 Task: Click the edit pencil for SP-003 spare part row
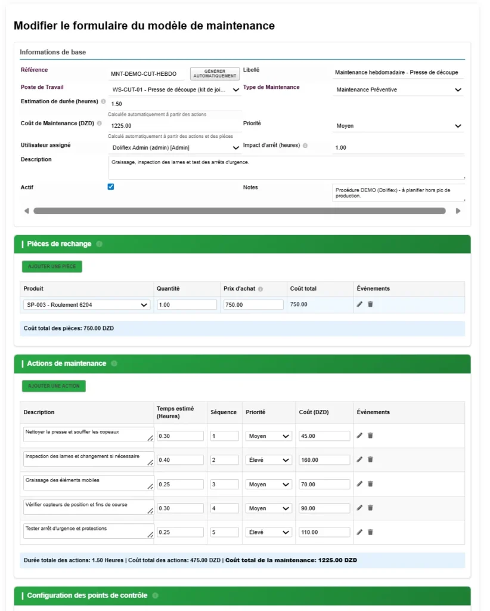coord(359,304)
